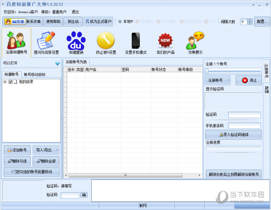Sort by the 用户名 column header
Viewport: 271px width, 210px height.
[103, 70]
